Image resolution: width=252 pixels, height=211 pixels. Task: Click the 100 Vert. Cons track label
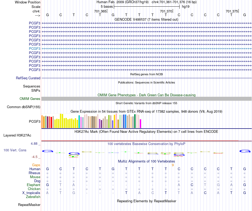15,150
